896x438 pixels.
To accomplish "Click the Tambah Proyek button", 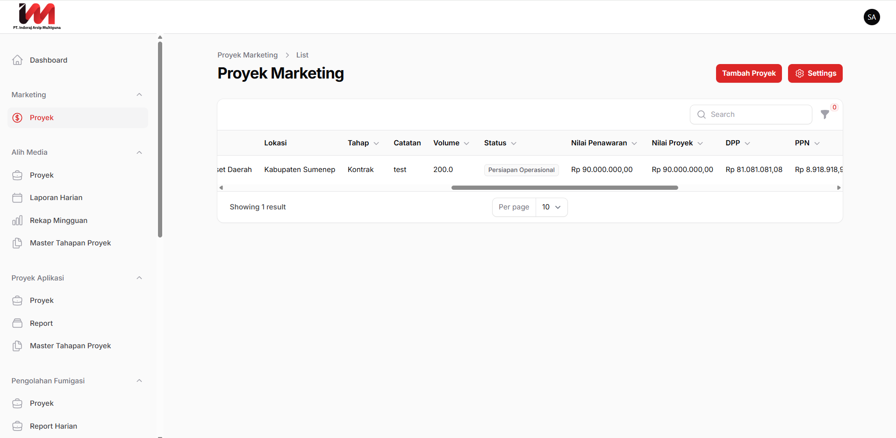I will (748, 73).
